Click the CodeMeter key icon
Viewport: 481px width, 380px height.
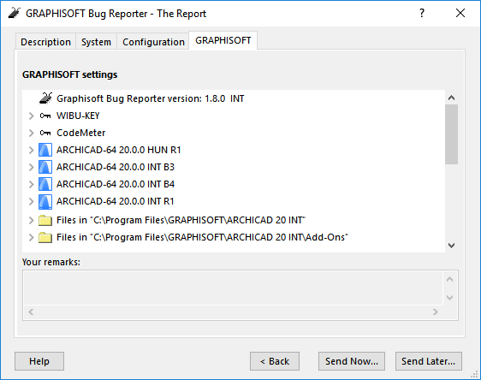pos(45,133)
